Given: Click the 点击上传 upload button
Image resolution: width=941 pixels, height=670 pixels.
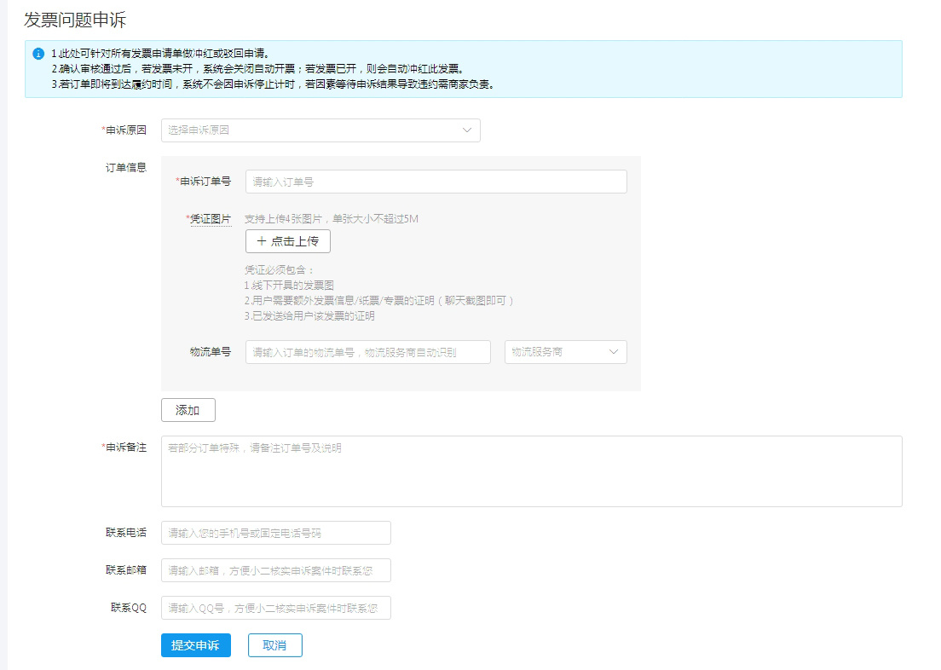Looking at the screenshot, I should pyautogui.click(x=288, y=241).
